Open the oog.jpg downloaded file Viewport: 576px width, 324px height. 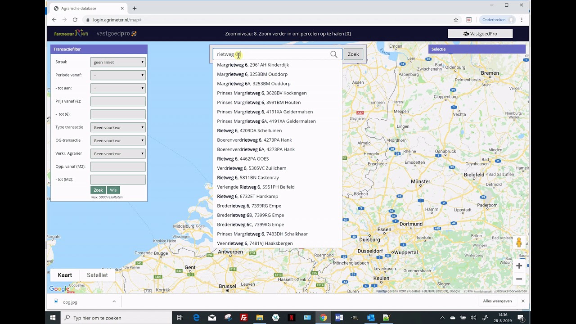(x=70, y=302)
